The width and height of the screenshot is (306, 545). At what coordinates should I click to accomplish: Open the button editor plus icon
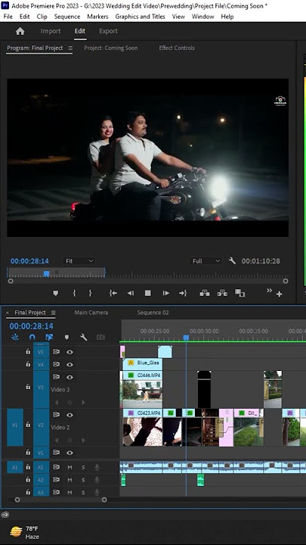(x=279, y=294)
